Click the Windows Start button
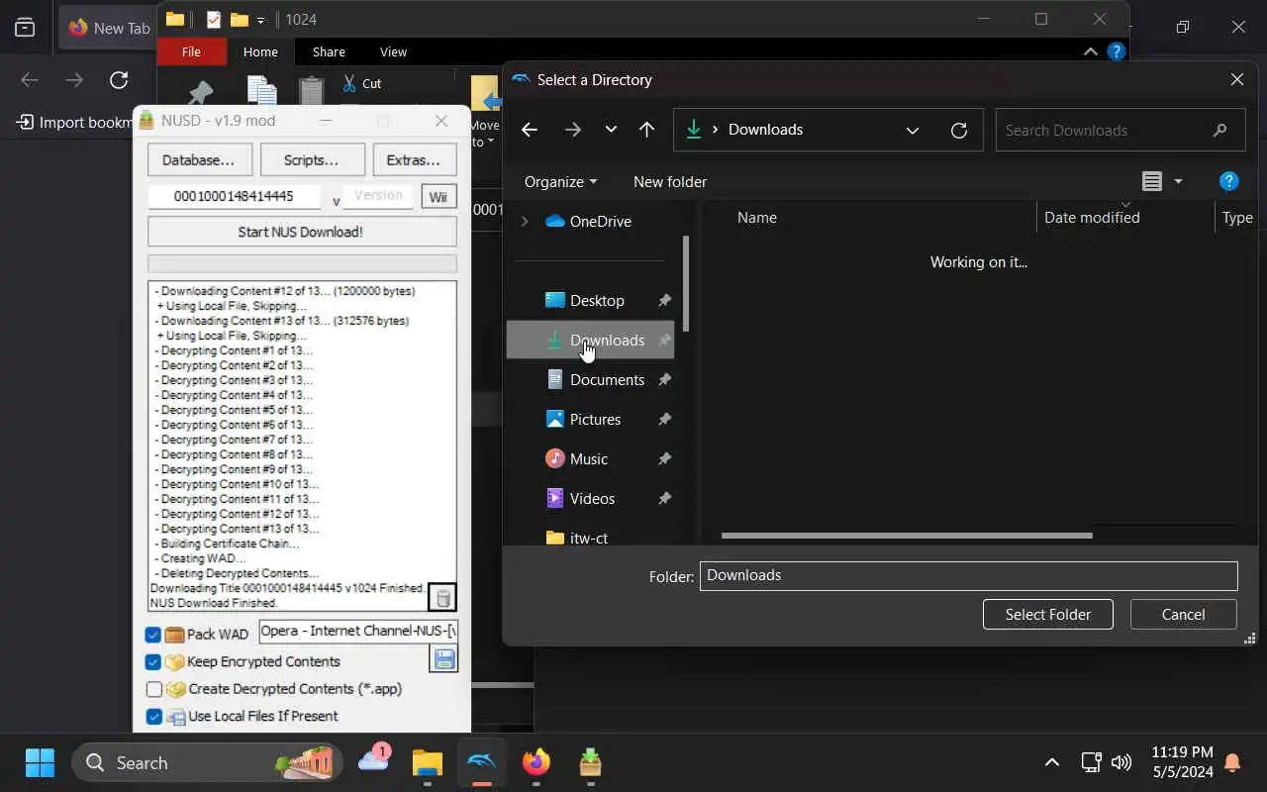1267x792 pixels. (x=40, y=762)
